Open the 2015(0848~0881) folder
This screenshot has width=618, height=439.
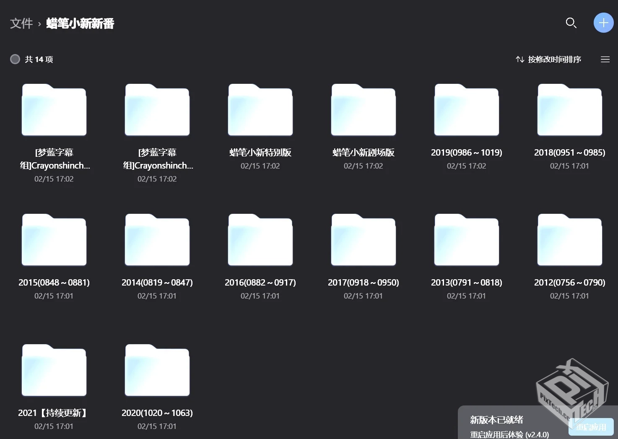click(x=54, y=240)
